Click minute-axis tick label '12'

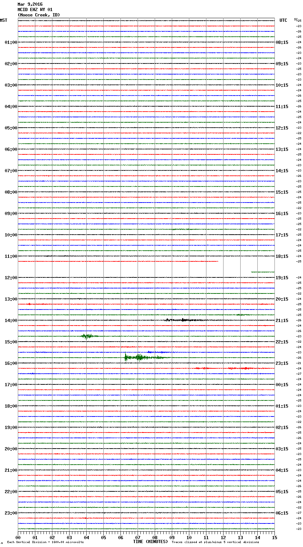(224, 538)
